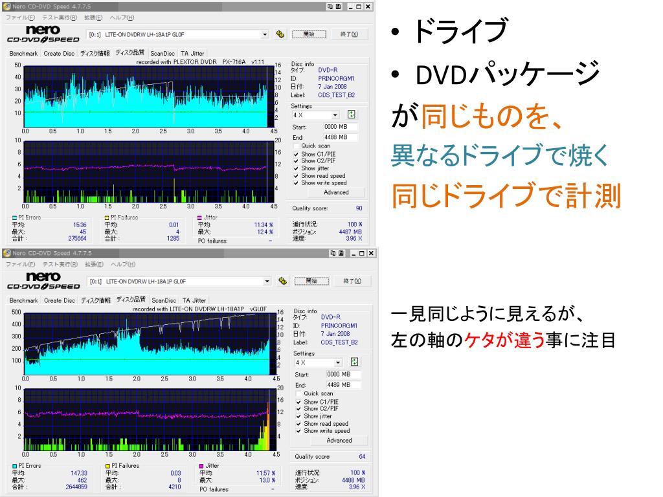Click Start 0000 MB field in bottom window
The image size is (663, 497).
click(343, 375)
